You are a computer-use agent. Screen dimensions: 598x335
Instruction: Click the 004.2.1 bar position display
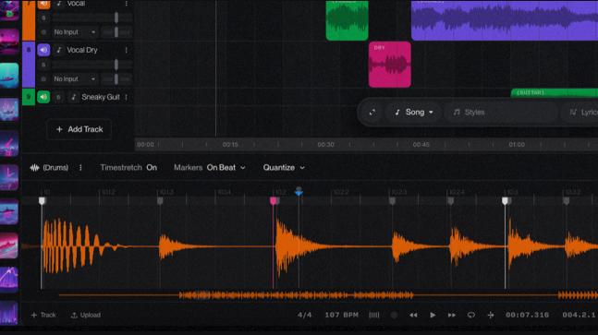(579, 316)
